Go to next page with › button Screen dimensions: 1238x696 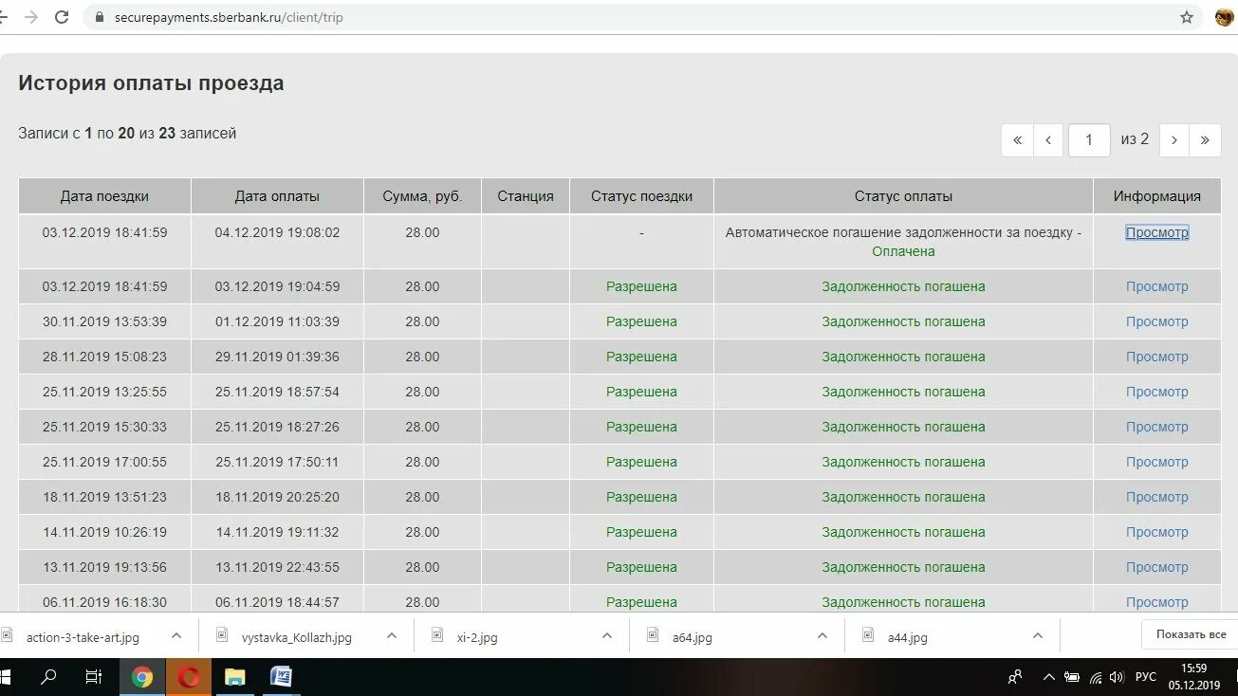pos(1174,139)
